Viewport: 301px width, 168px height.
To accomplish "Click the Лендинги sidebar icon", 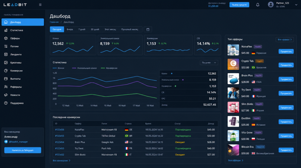I will [6, 54].
